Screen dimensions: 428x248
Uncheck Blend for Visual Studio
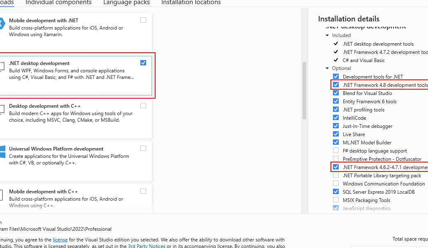336,93
